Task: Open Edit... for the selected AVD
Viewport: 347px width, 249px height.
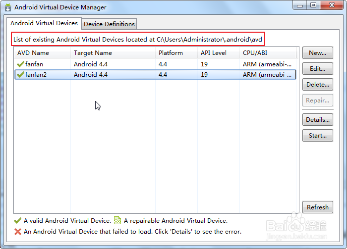Action: point(317,69)
